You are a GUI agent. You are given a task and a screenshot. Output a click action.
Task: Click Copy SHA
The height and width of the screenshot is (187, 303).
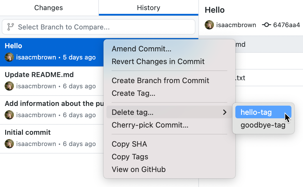129,144
